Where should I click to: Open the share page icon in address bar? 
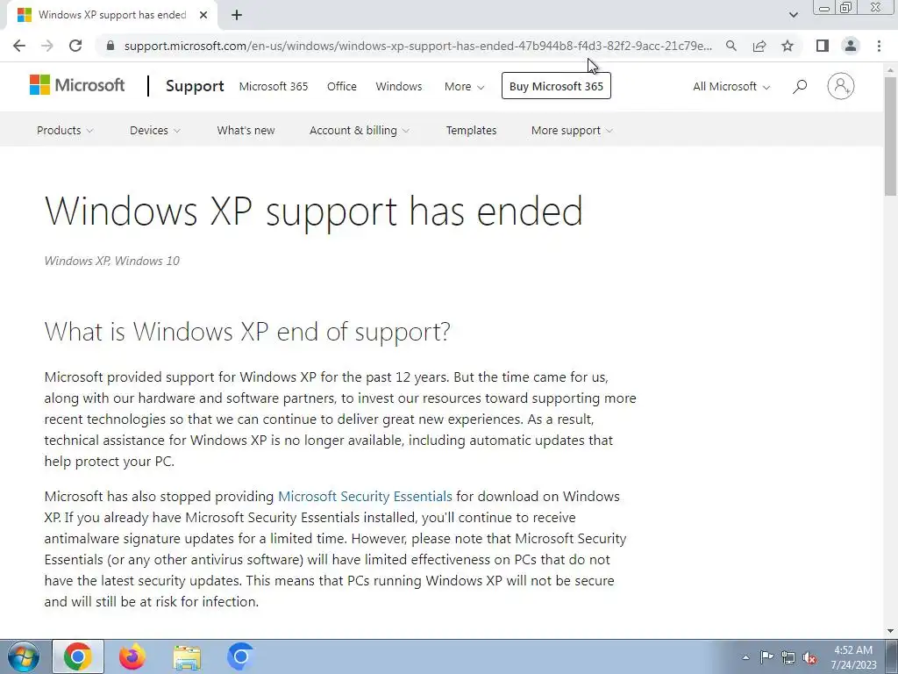(759, 46)
